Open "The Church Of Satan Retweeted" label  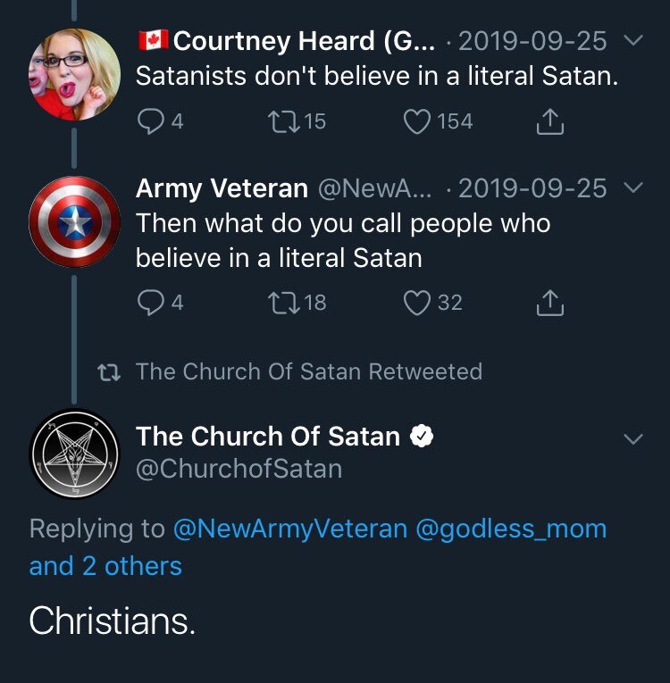coord(308,371)
